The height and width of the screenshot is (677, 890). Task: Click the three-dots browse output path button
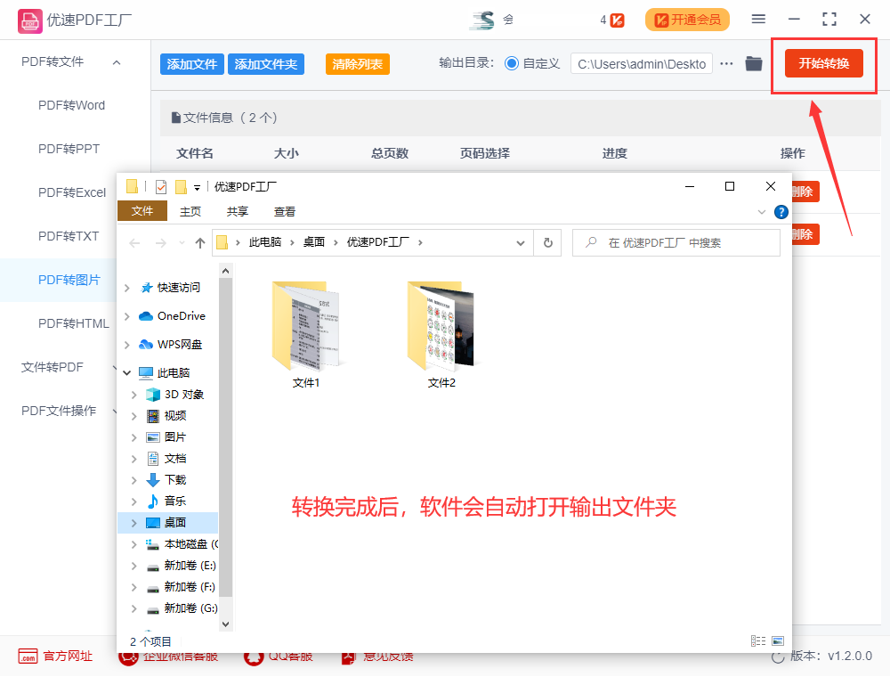pos(726,63)
